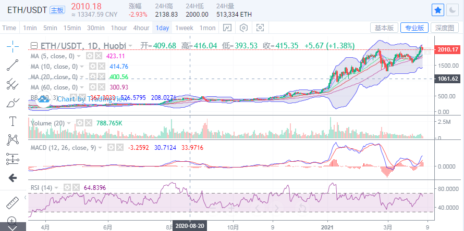This screenshot has height=231, width=464.
Task: Choose the pitchfork drawing tool
Action: coord(13,84)
